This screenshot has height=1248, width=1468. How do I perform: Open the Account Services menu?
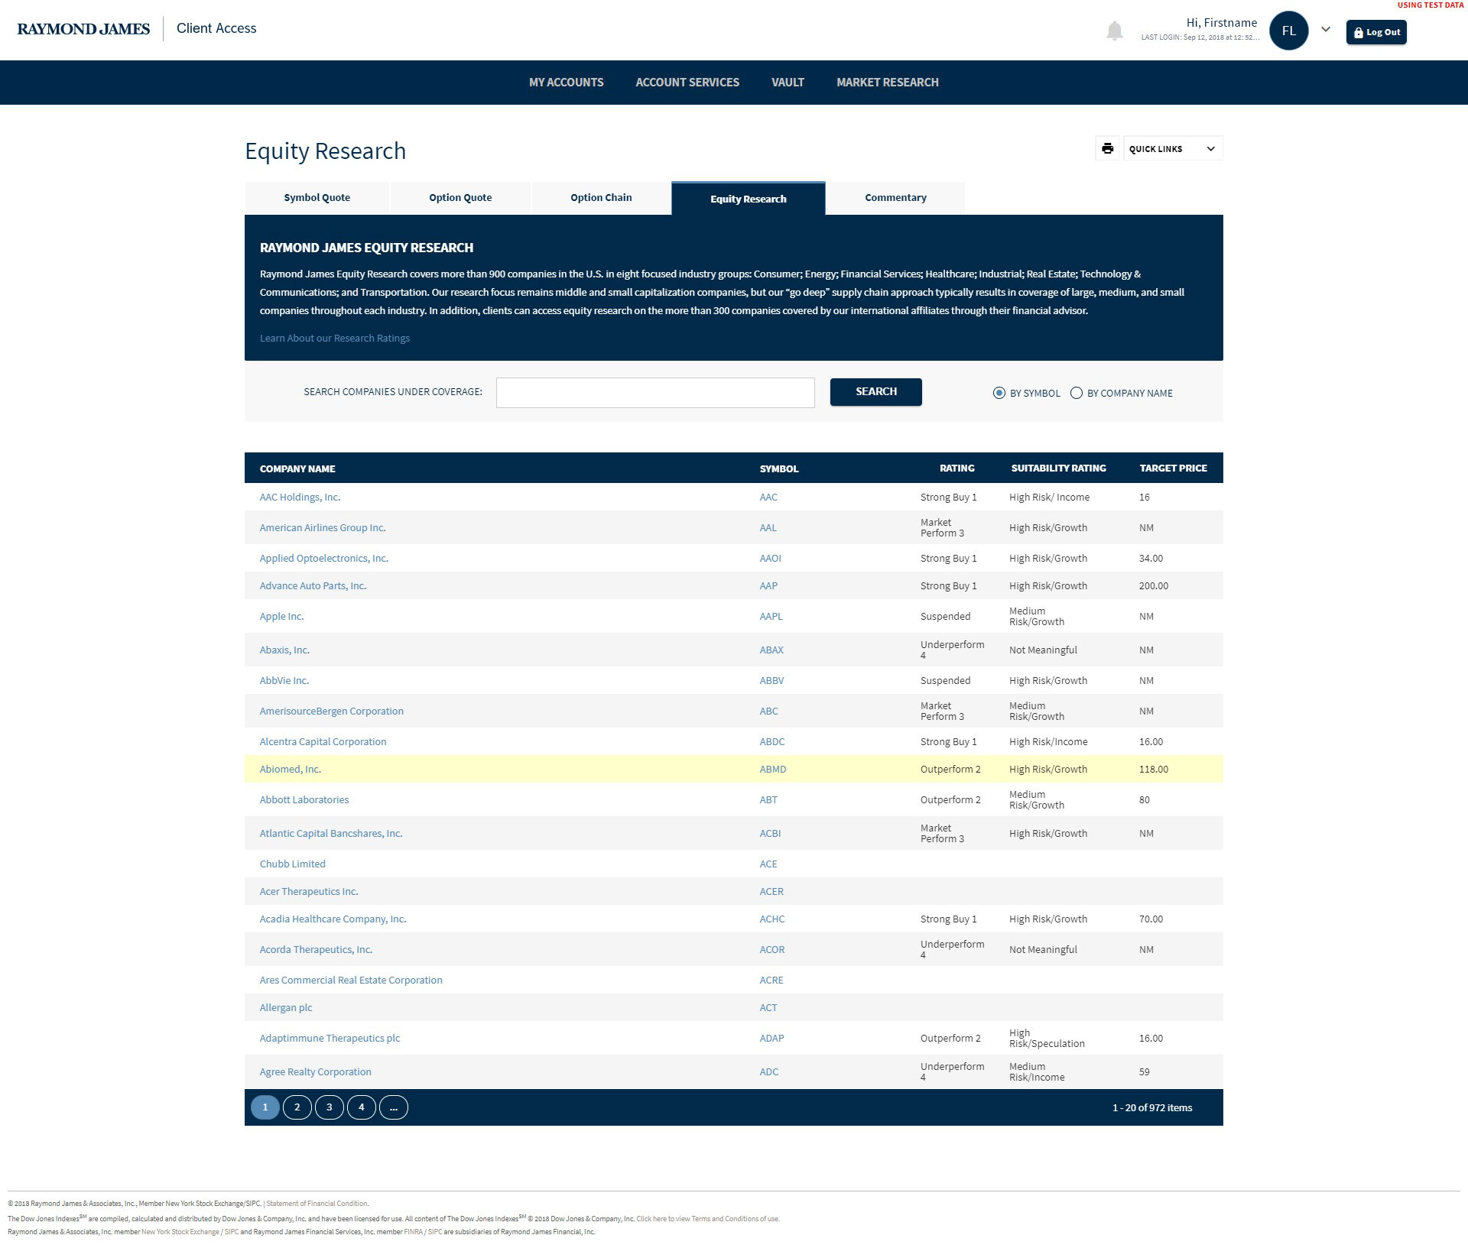click(687, 83)
